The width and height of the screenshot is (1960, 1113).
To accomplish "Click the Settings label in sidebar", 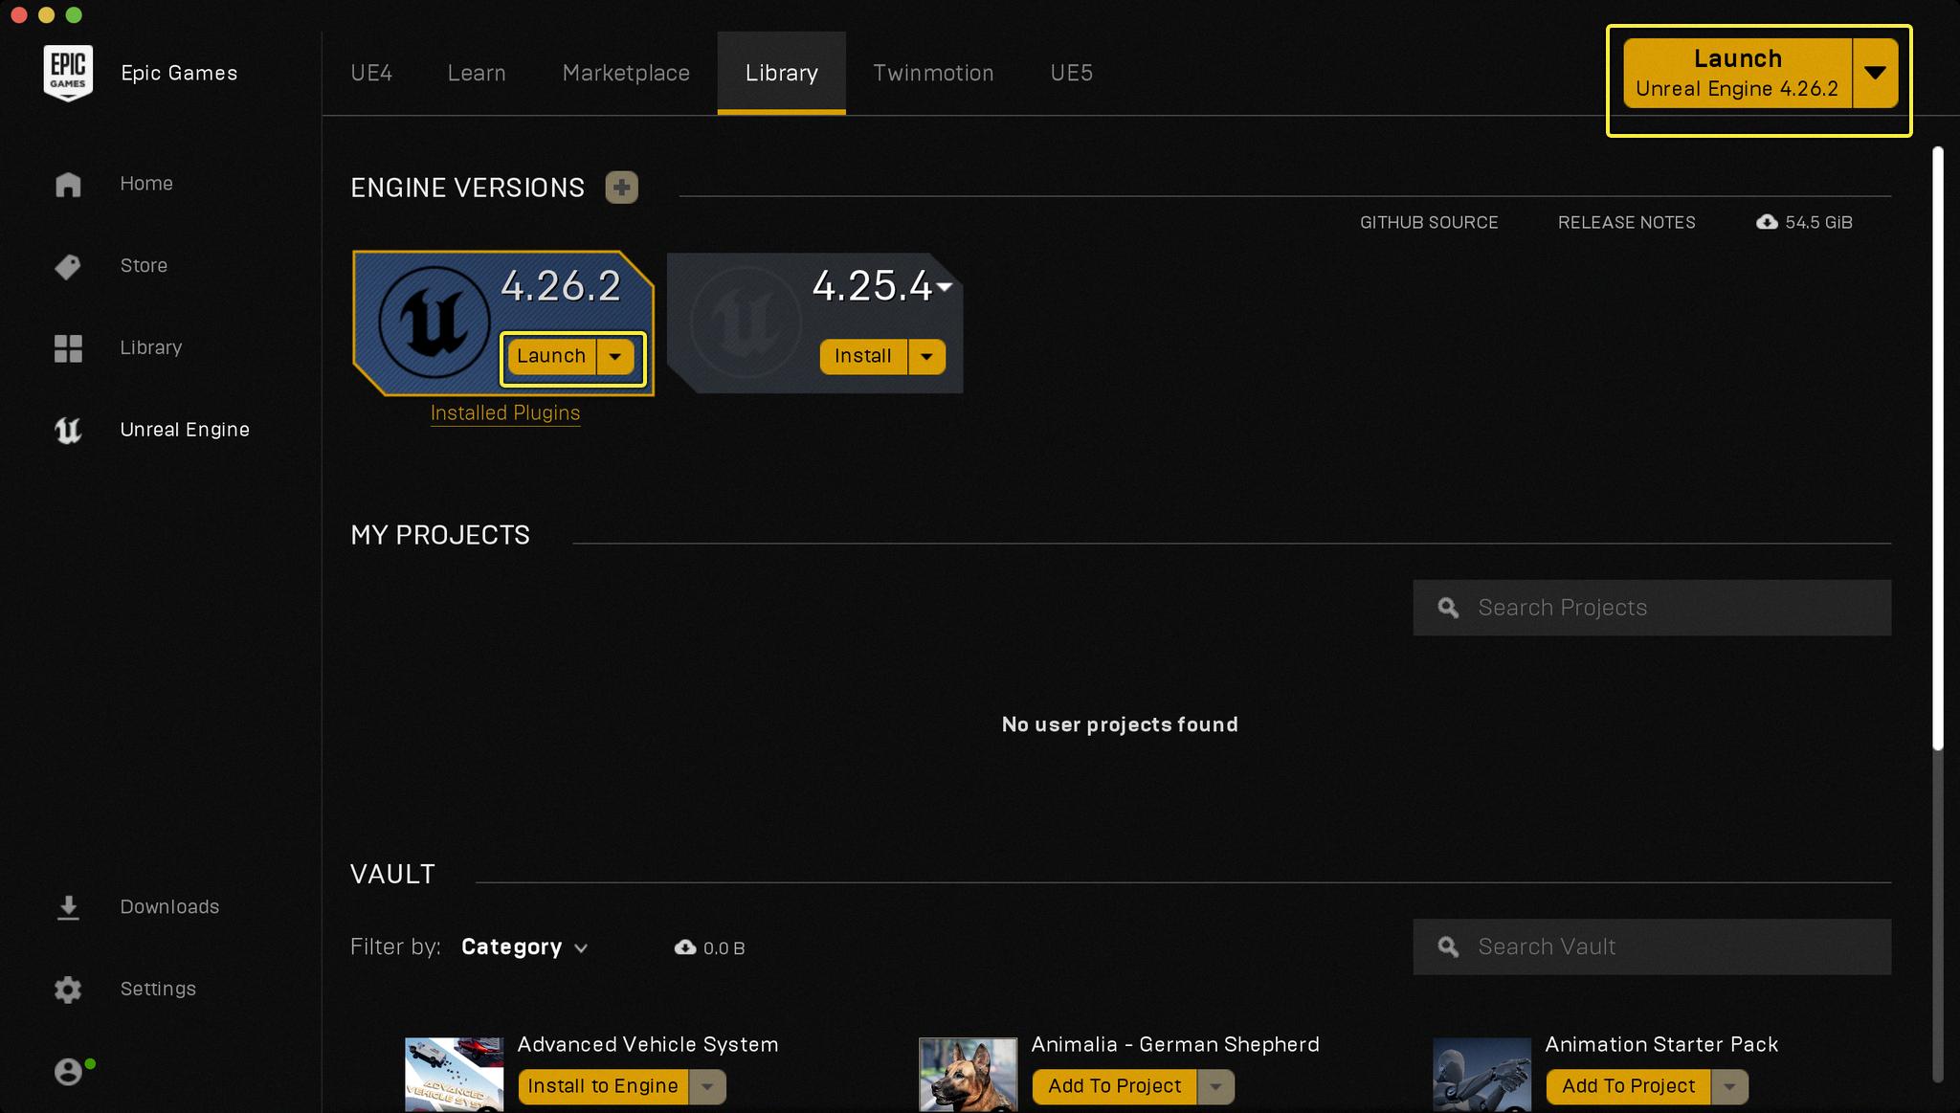I will 158,990.
